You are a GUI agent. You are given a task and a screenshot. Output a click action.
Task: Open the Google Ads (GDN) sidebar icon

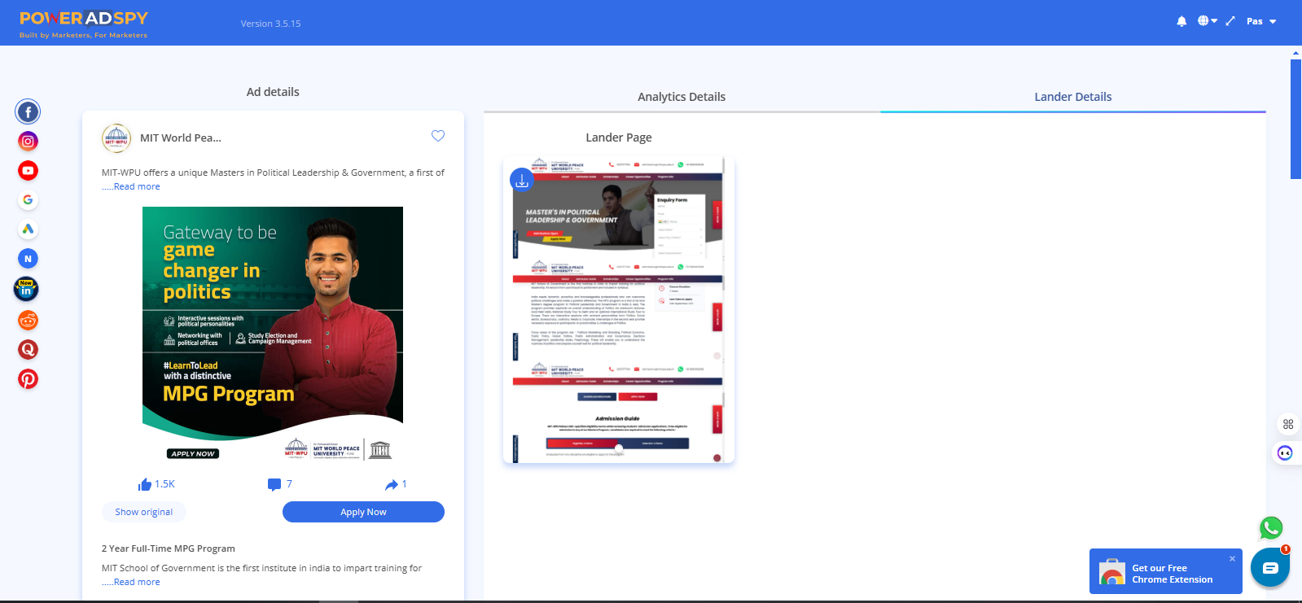point(28,229)
